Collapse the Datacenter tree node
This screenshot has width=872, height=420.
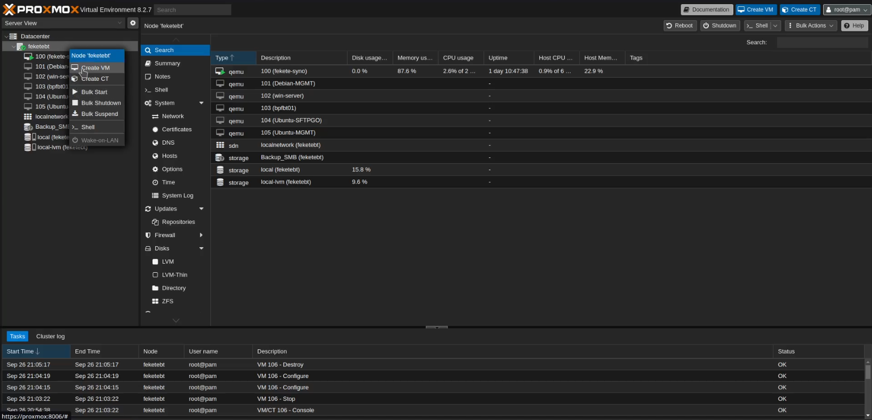coord(6,37)
